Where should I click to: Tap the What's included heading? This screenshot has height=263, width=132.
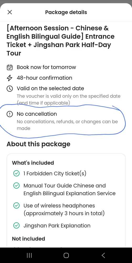click(x=33, y=163)
